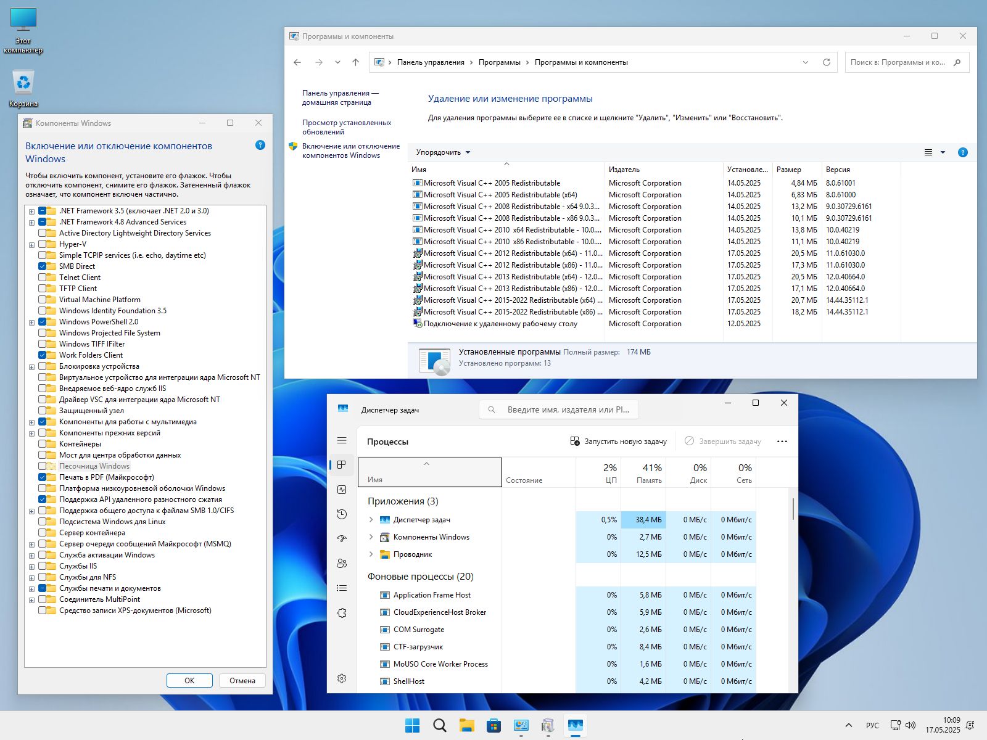Expand Компоненты прежних версий tree node
This screenshot has width=987, height=740.
[31, 434]
